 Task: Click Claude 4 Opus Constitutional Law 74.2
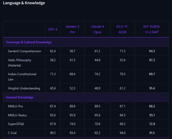(97, 74)
